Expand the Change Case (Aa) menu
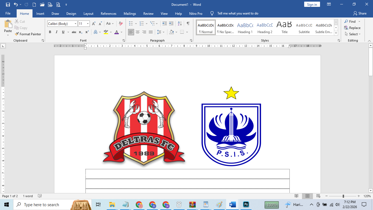This screenshot has width=373, height=210. 110,24
